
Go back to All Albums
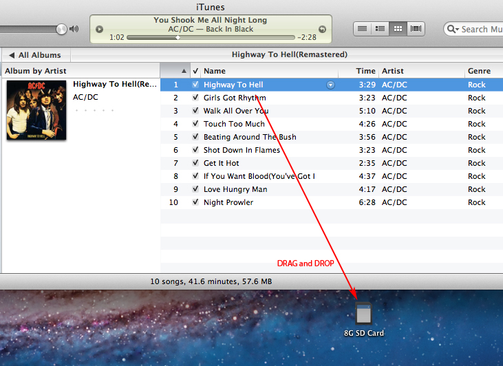click(35, 55)
